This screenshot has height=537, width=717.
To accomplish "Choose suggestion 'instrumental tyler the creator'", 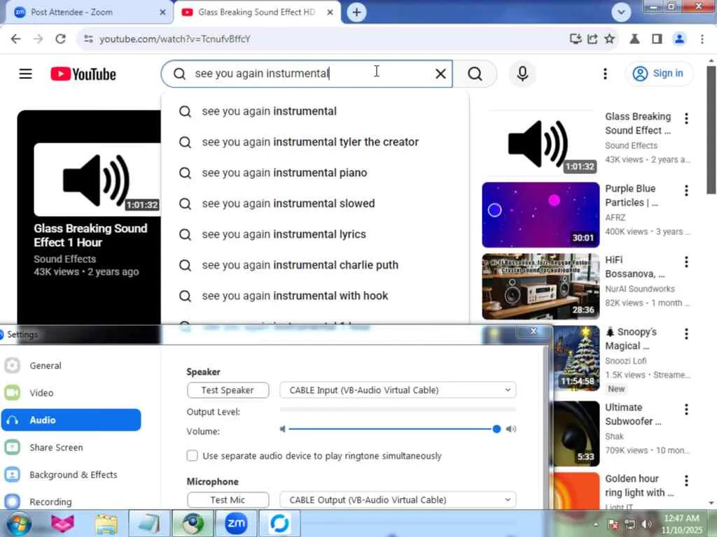I will [x=315, y=142].
